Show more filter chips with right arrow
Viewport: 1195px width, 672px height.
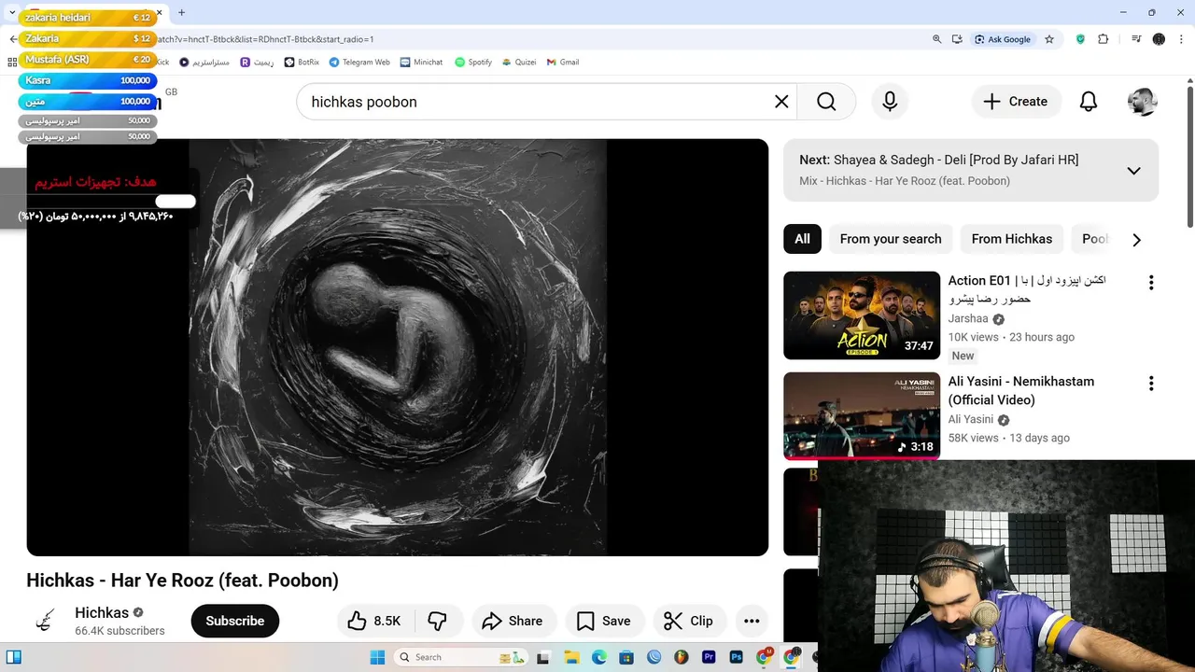tap(1136, 240)
